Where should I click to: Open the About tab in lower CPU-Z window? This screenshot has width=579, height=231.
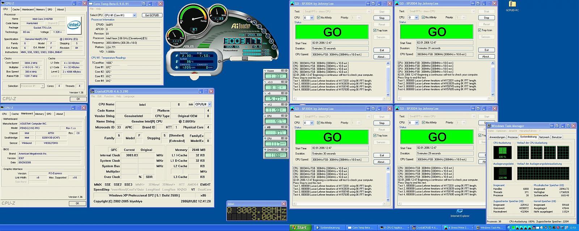point(59,114)
